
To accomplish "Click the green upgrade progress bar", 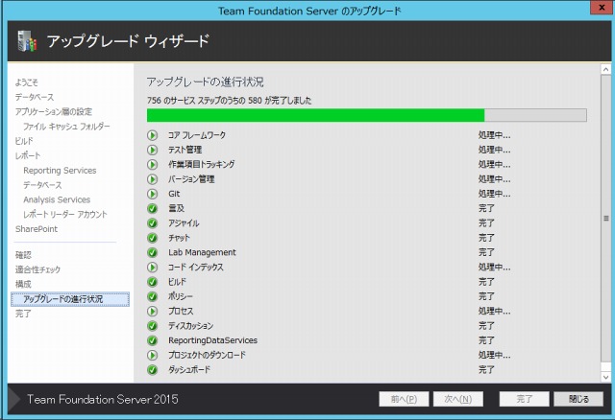I will pyautogui.click(x=367, y=115).
